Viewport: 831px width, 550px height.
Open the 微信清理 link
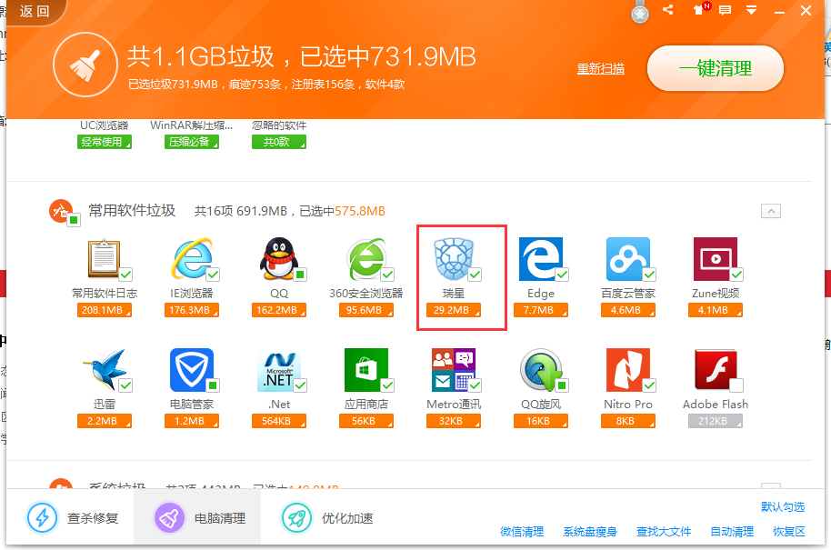[522, 532]
